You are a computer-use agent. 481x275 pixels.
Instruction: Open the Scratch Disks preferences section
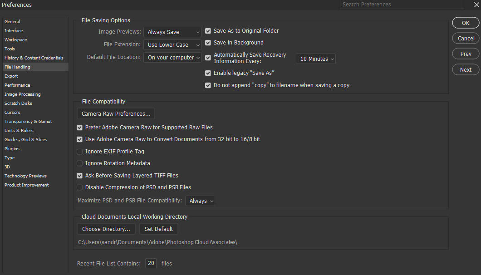19,103
